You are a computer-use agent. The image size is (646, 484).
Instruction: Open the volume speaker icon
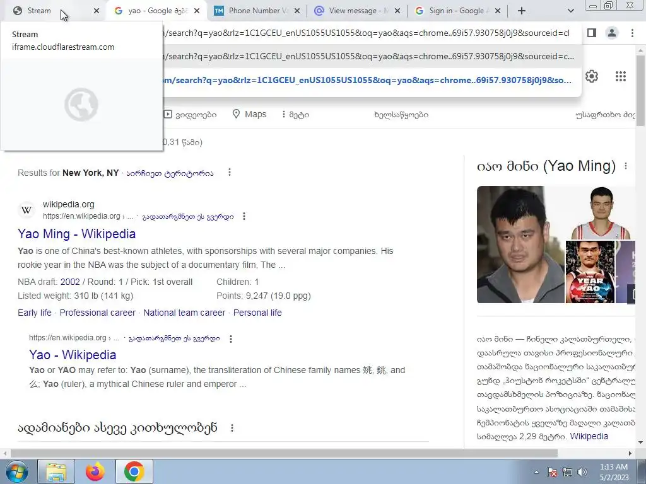(582, 472)
